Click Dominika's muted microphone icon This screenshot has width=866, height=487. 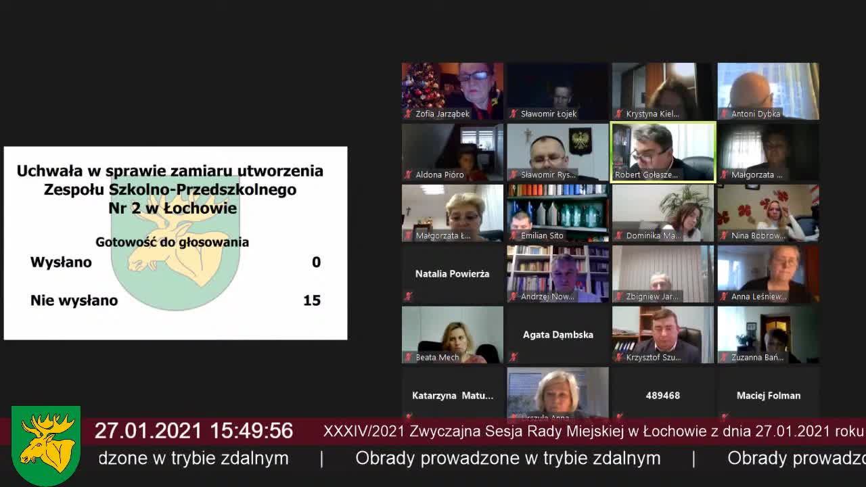tap(618, 235)
